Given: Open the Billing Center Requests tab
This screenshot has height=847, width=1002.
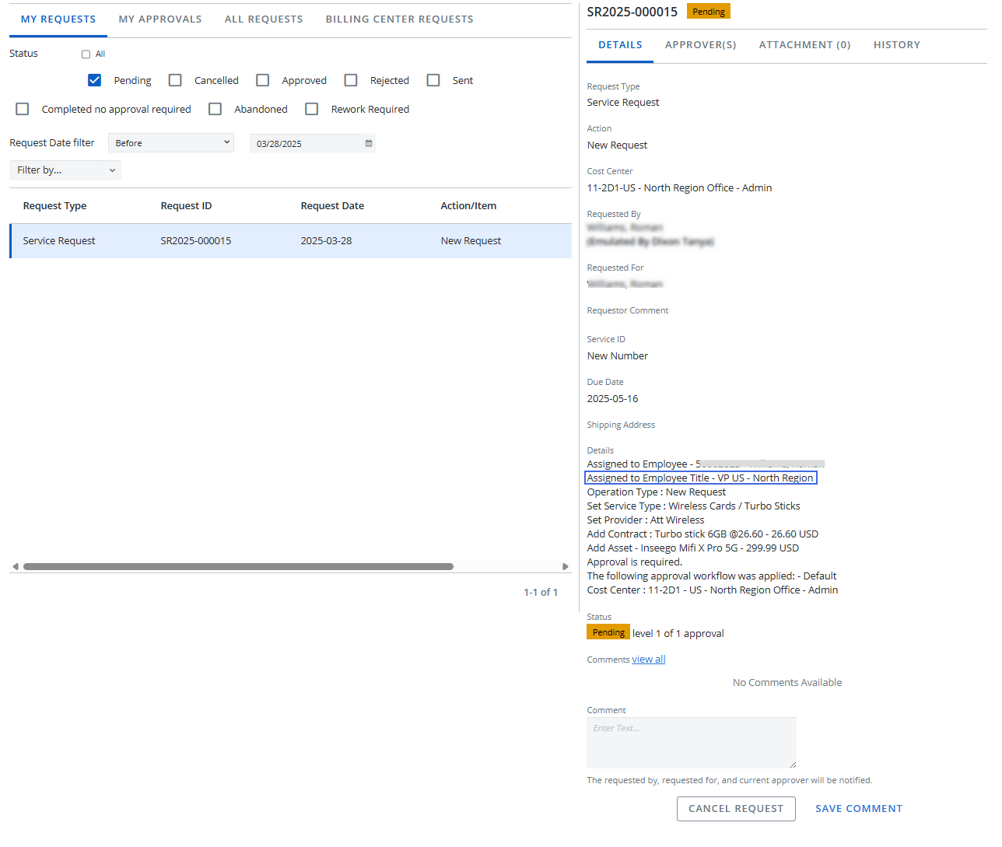Looking at the screenshot, I should click(x=399, y=19).
